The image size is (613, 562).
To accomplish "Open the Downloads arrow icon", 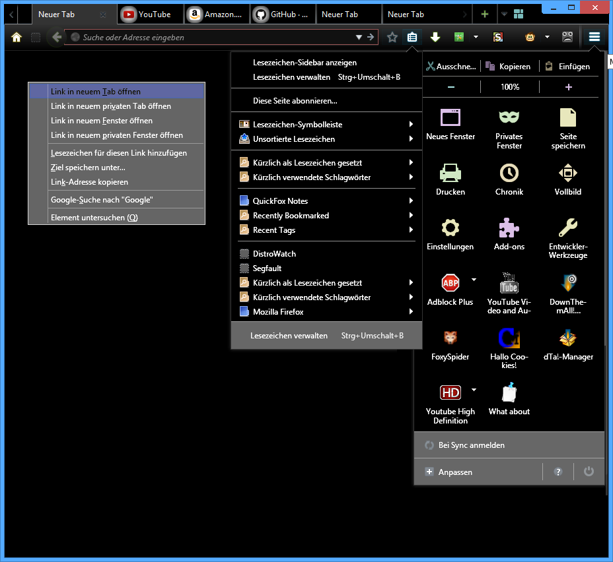I will tap(435, 37).
